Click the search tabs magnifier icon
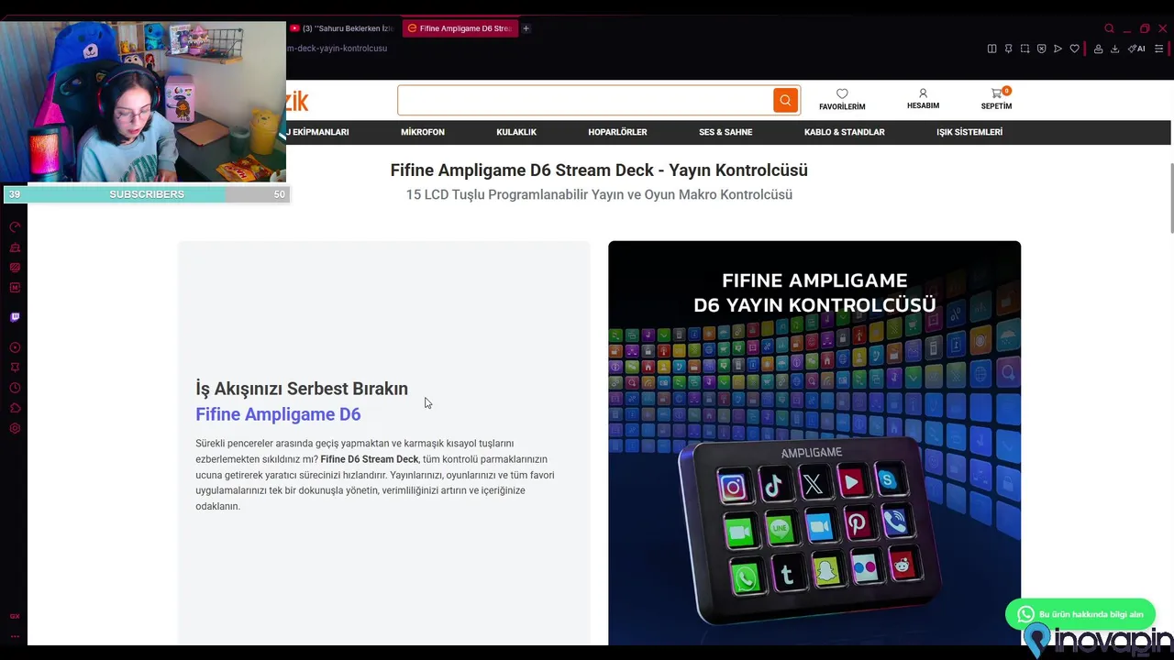 tap(1109, 28)
